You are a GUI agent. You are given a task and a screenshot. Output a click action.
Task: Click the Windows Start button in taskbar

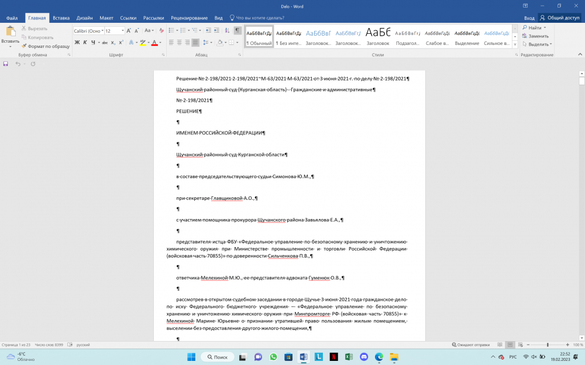(x=191, y=357)
